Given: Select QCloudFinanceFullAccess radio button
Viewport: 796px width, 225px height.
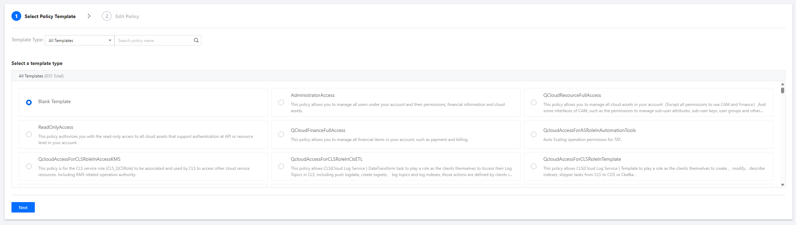Looking at the screenshot, I should pyautogui.click(x=281, y=134).
